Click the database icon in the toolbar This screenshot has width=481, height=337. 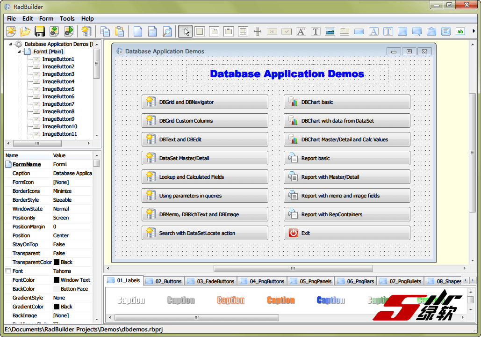pyautogui.click(x=86, y=31)
